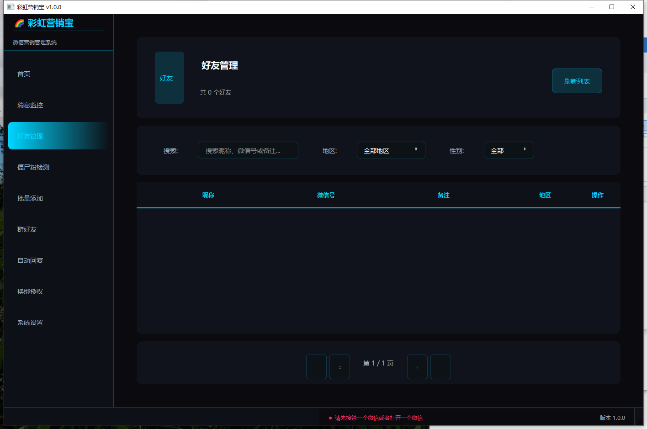Image resolution: width=647 pixels, height=429 pixels.
Task: Minimize the 彩虹营销宝 window
Action: coord(591,7)
